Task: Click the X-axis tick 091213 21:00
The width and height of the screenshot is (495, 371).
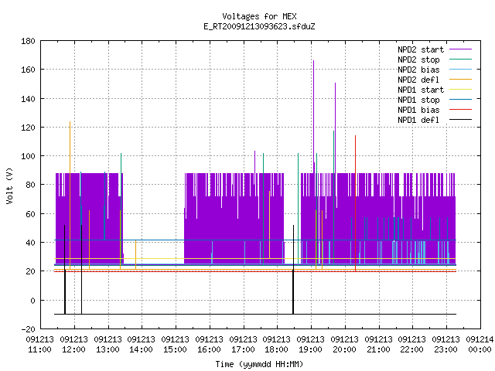Action: point(378,345)
